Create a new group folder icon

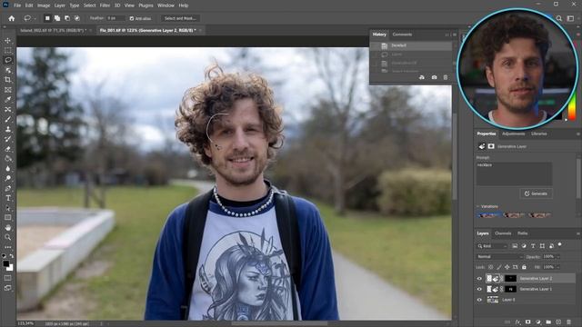548,322
